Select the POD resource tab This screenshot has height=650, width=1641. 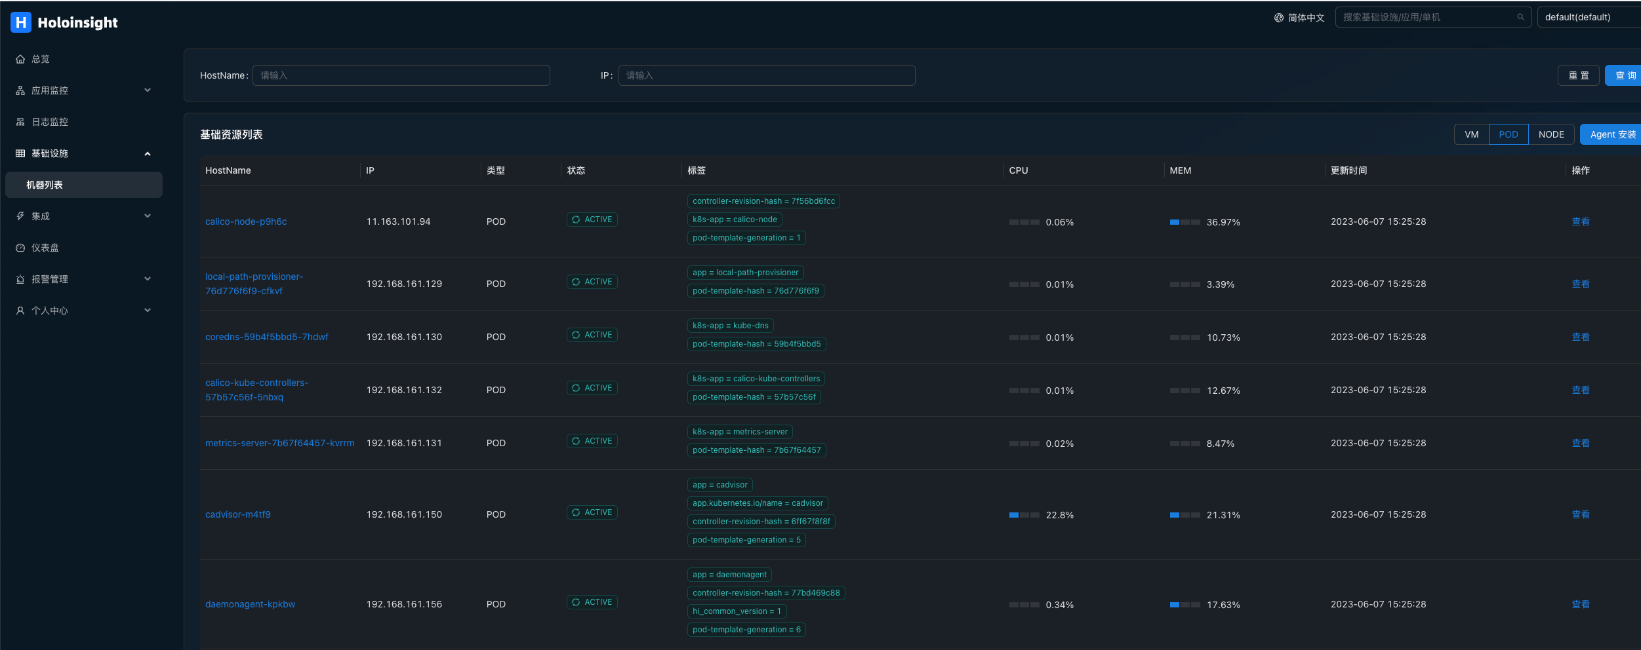(x=1509, y=134)
